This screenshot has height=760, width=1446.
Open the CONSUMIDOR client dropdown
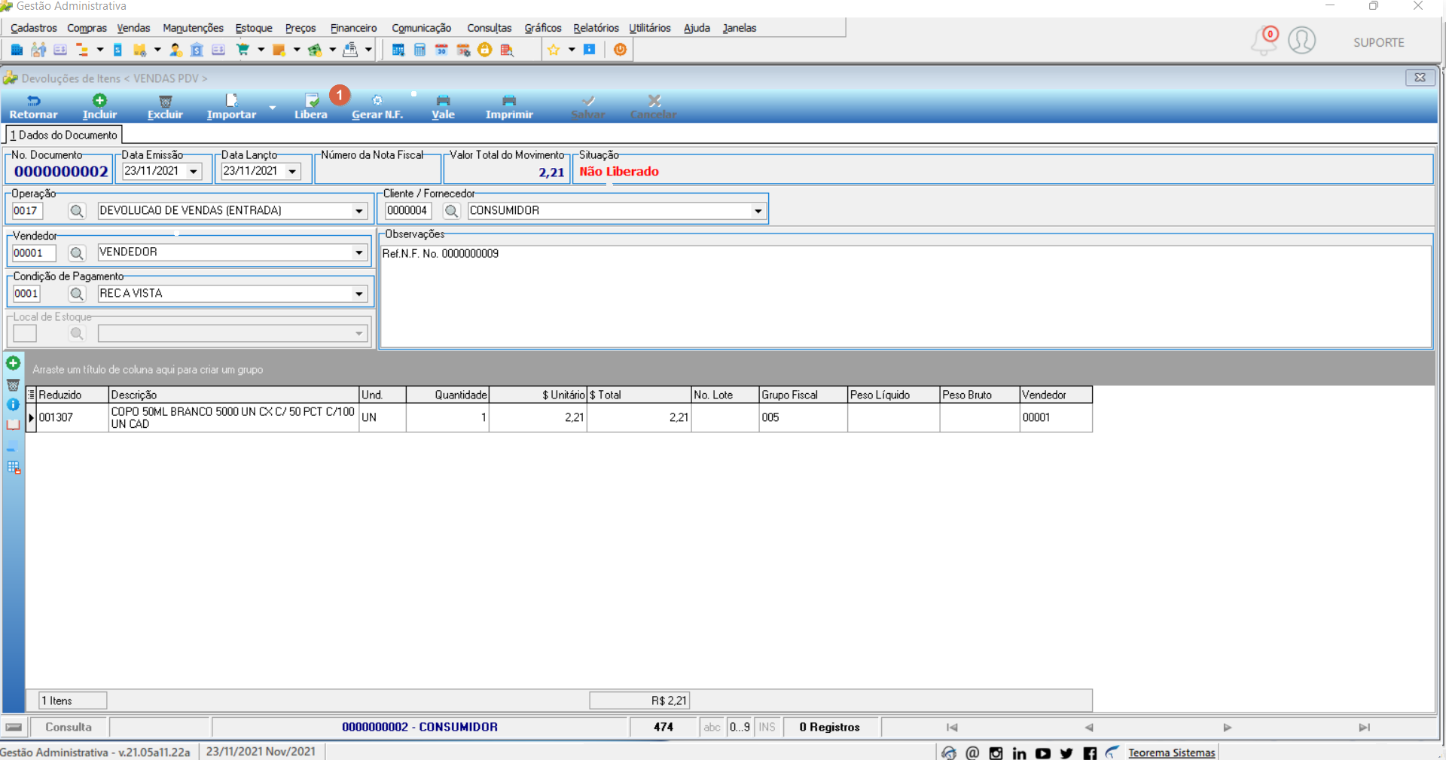tap(758, 211)
